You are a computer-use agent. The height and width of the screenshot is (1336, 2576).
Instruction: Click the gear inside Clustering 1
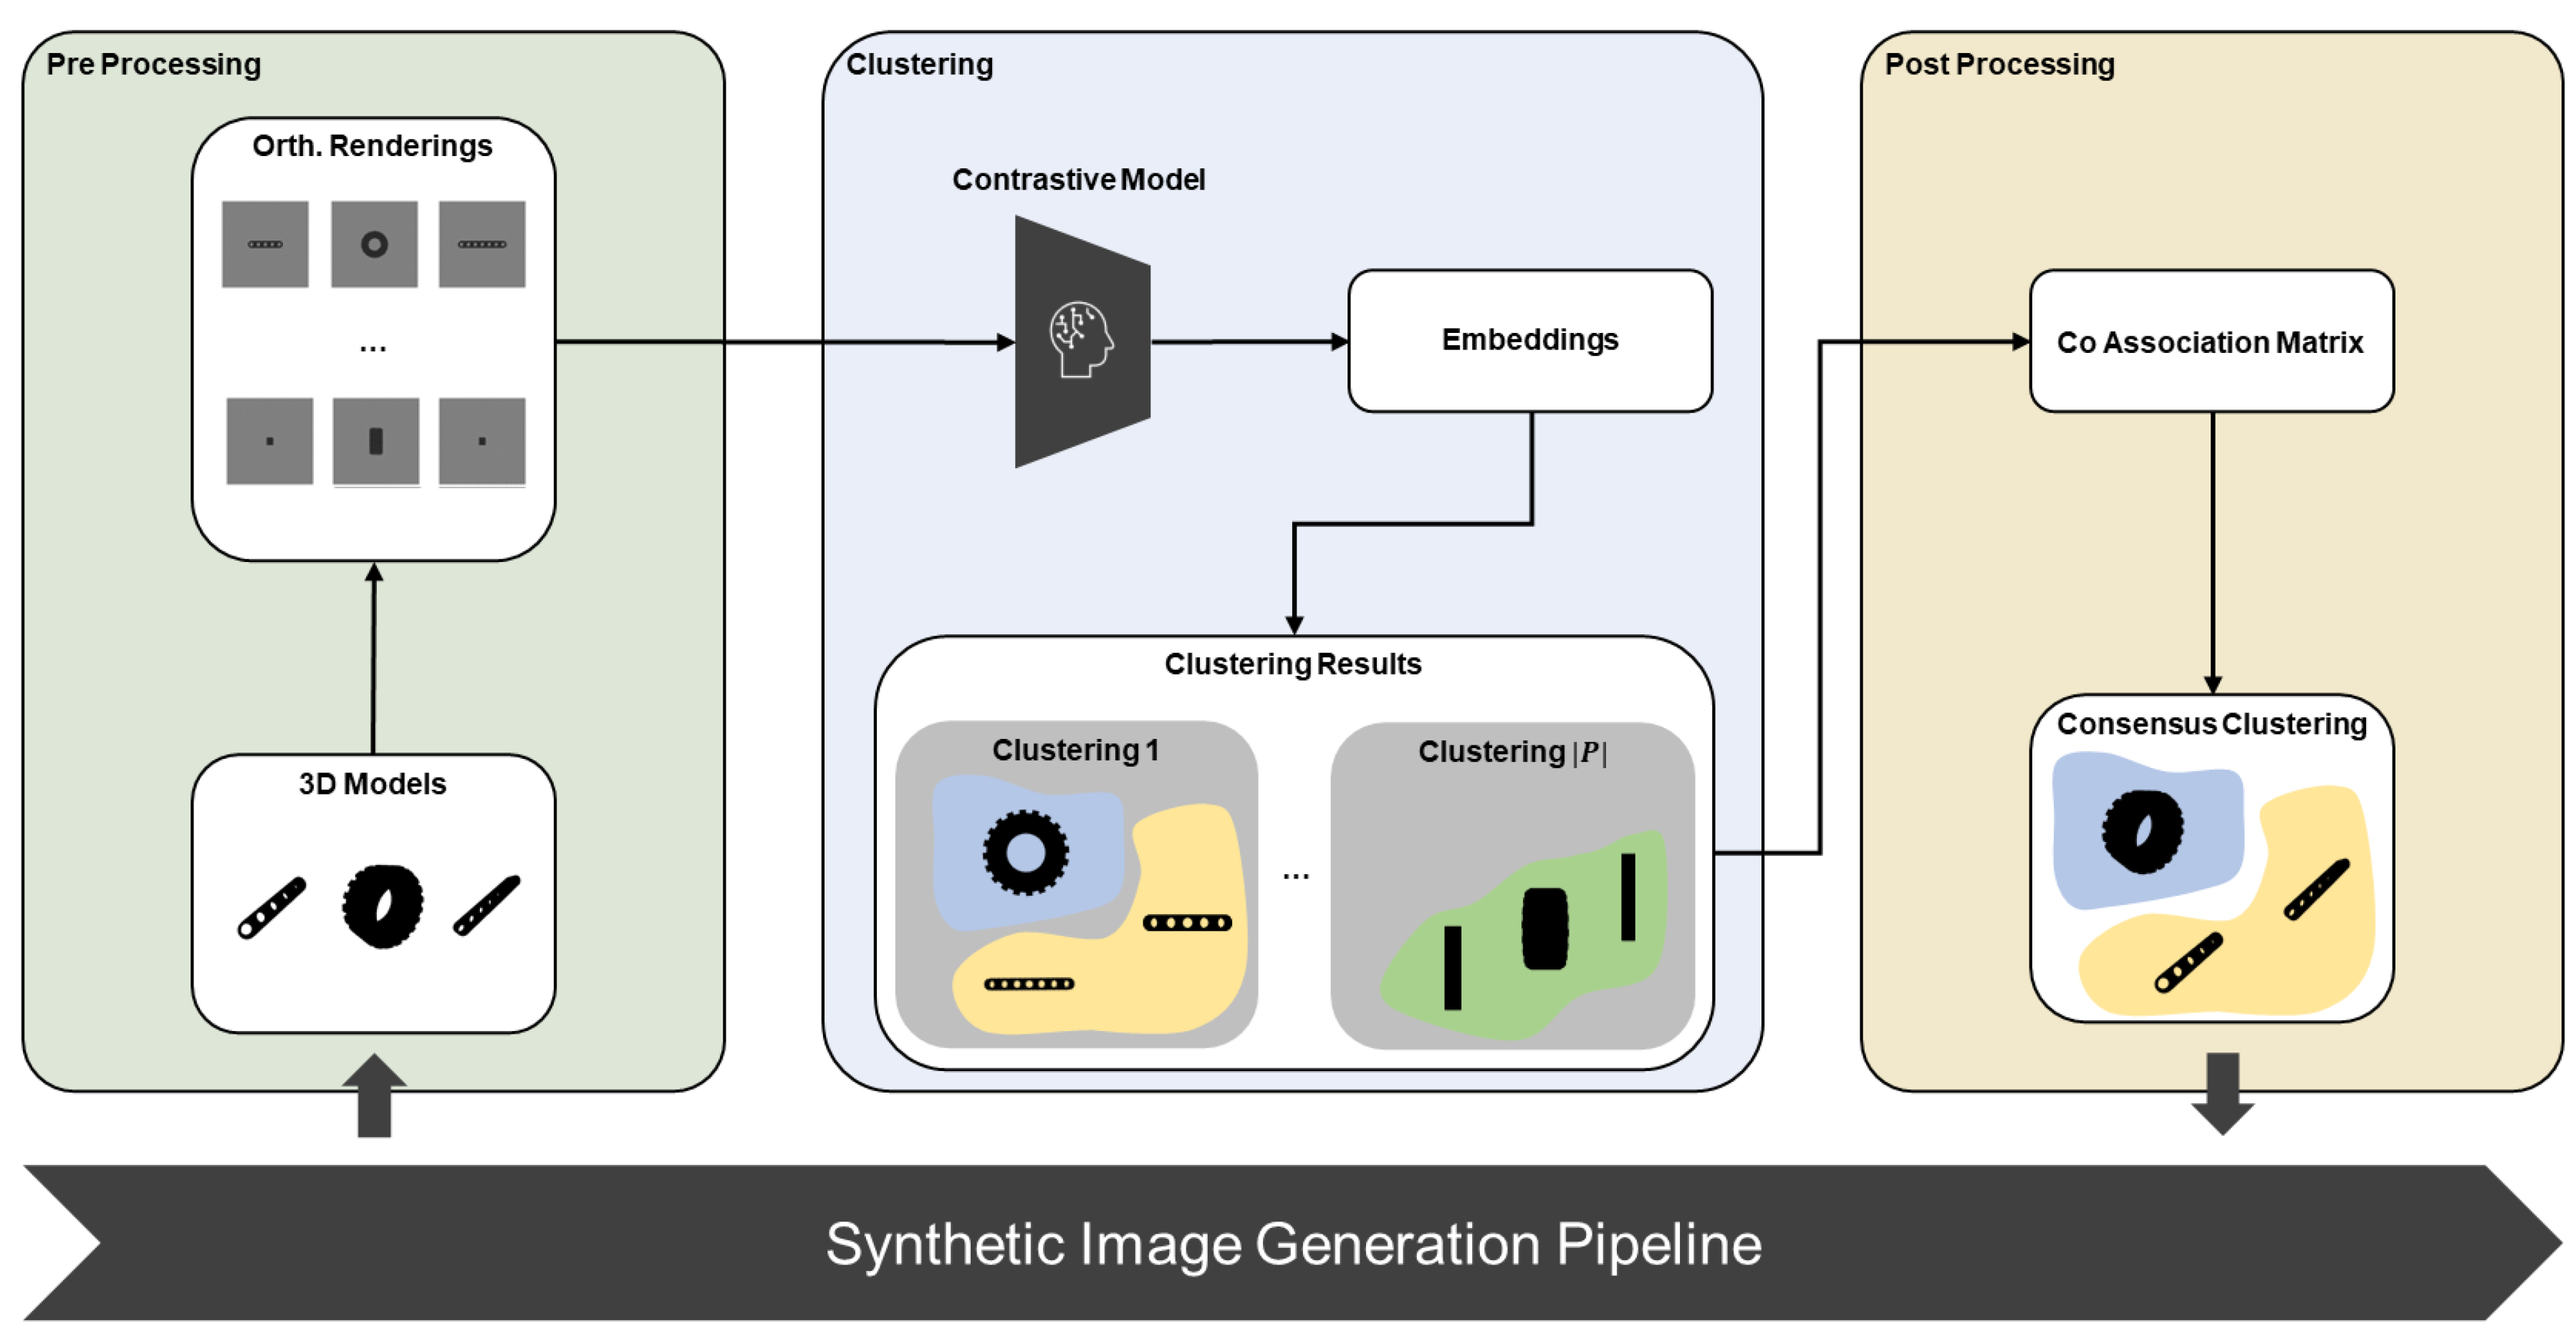pos(1025,852)
